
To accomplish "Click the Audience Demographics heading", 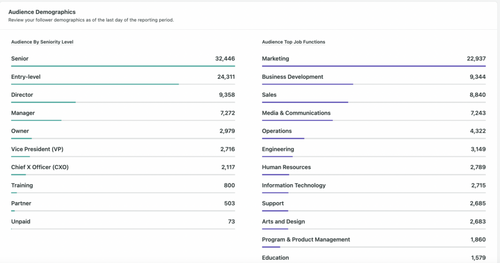I will pyautogui.click(x=42, y=12).
